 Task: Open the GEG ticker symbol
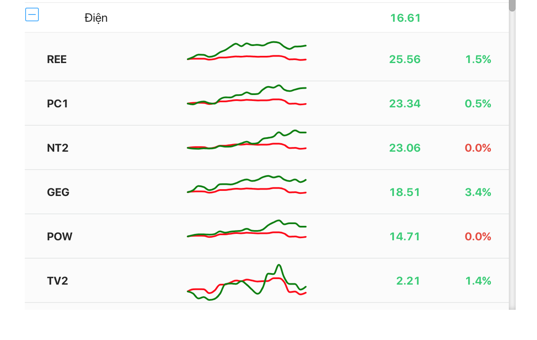click(58, 192)
